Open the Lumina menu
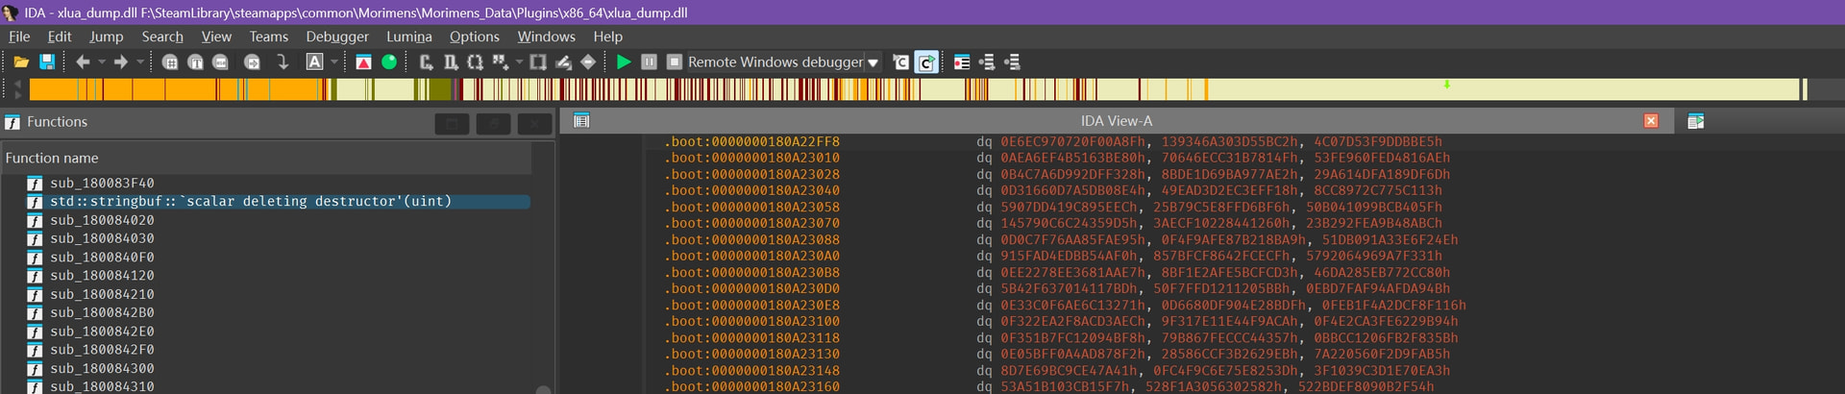The height and width of the screenshot is (394, 1845). click(408, 37)
